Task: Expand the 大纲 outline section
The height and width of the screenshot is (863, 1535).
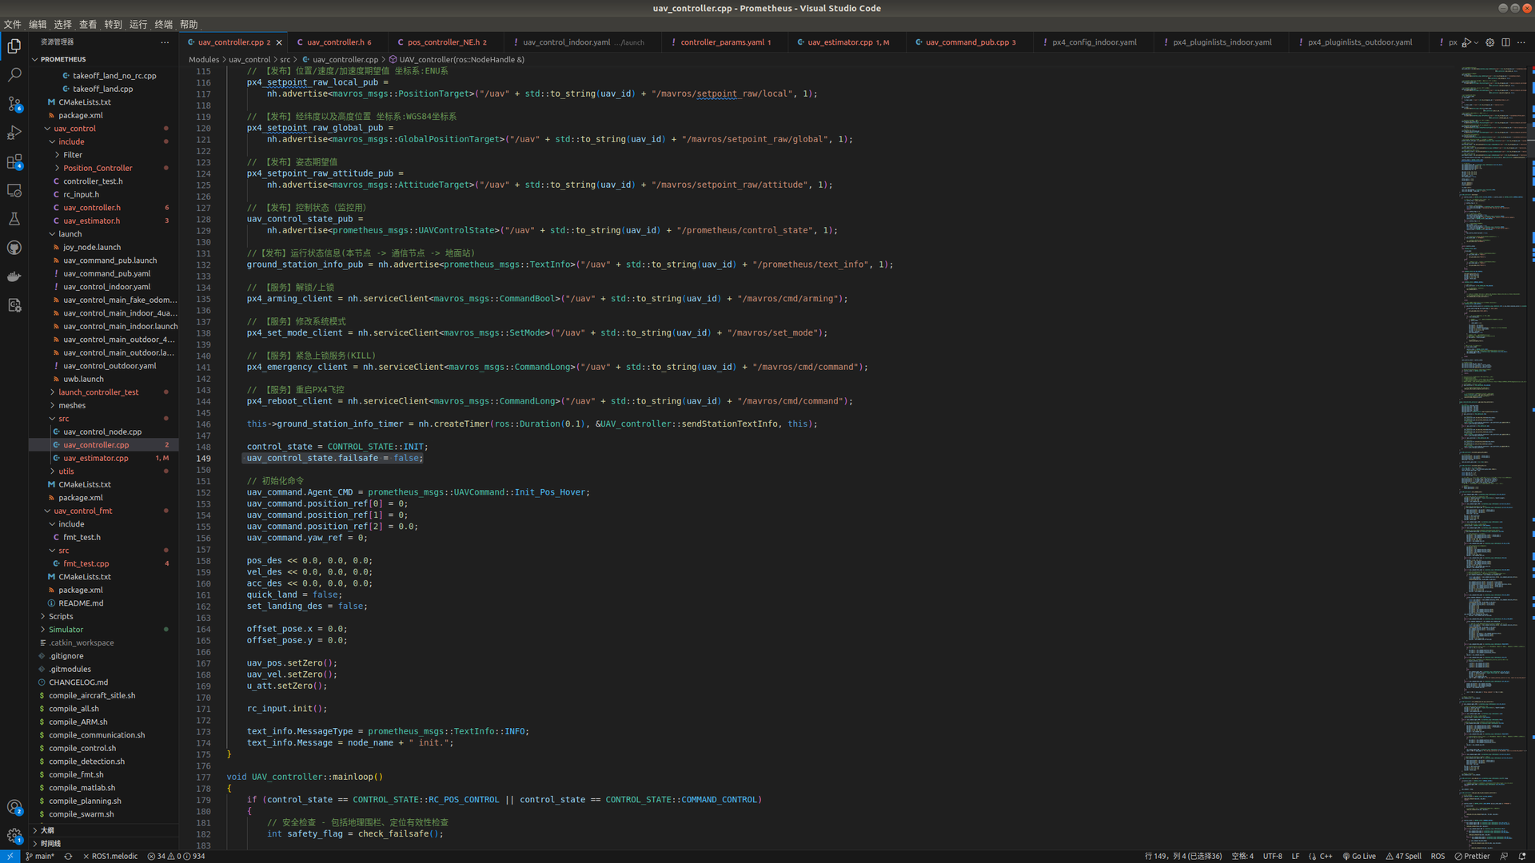Action: pyautogui.click(x=103, y=830)
